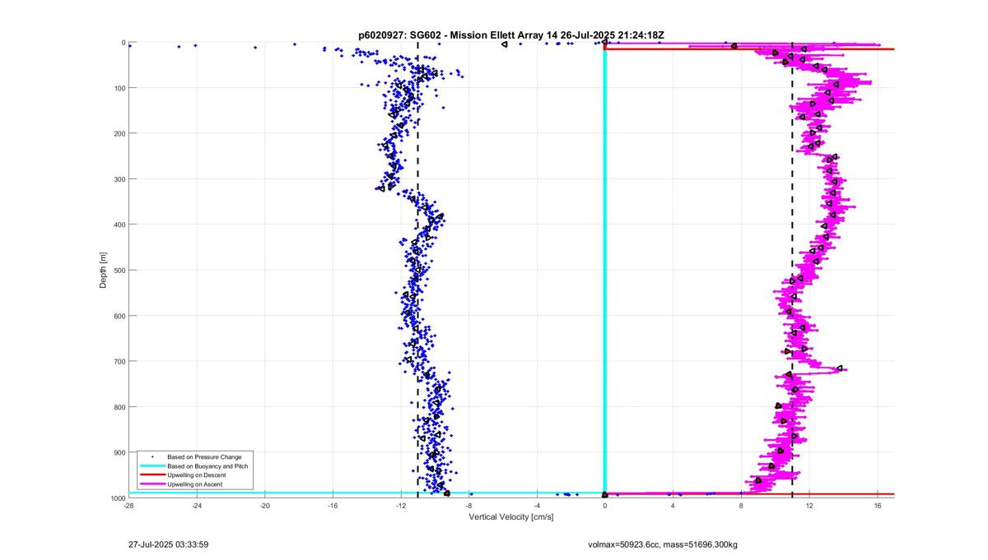Click depth-axis tick label '500'
The height and width of the screenshot is (560, 988).
[x=119, y=271]
